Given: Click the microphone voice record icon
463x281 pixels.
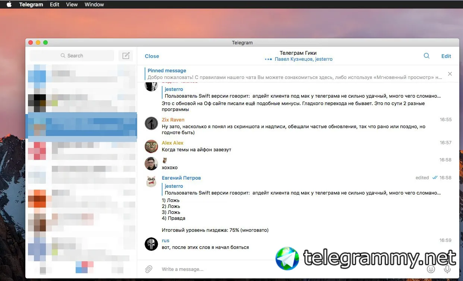Looking at the screenshot, I should pyautogui.click(x=447, y=269).
